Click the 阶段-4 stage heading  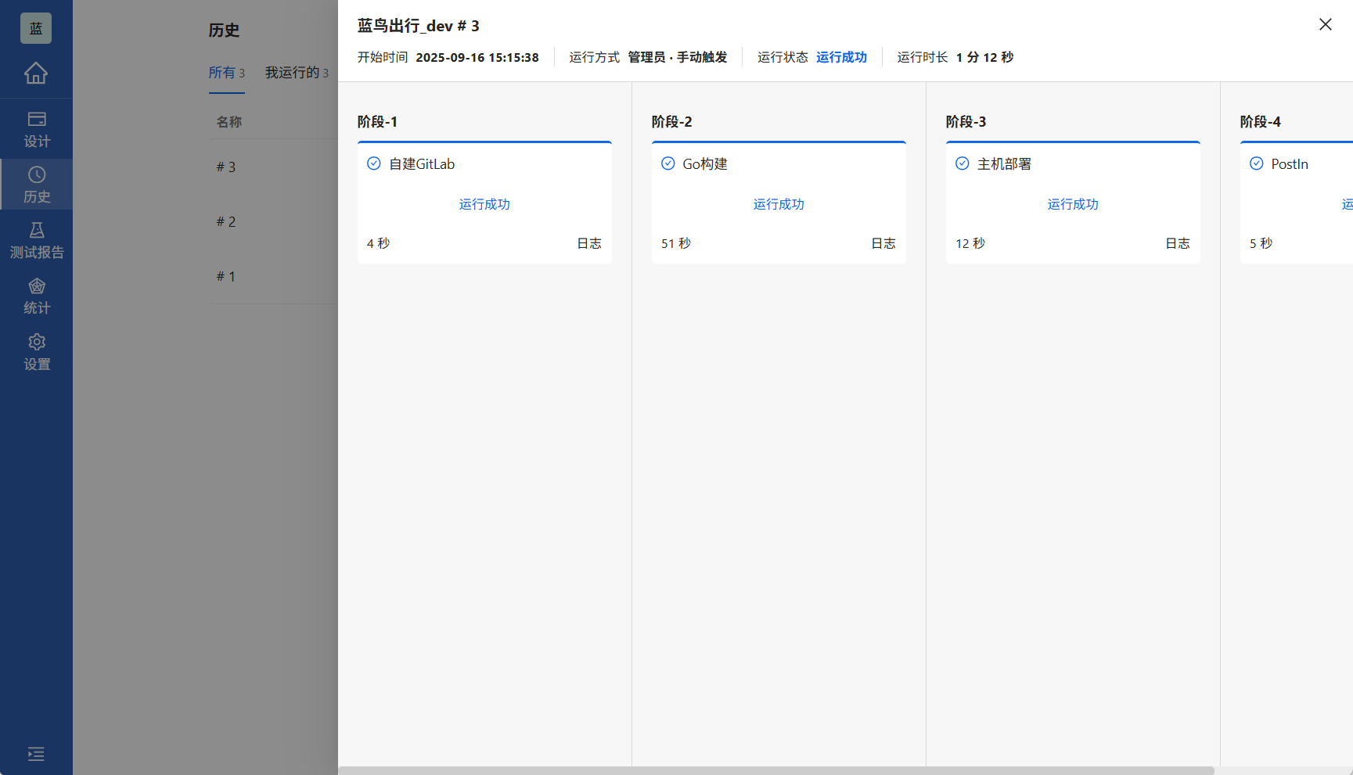click(x=1260, y=122)
